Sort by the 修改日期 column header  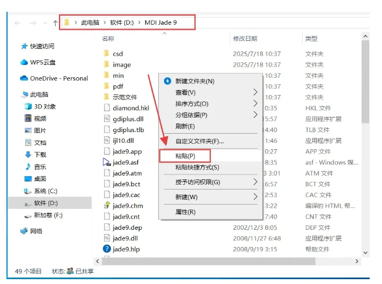[245, 39]
